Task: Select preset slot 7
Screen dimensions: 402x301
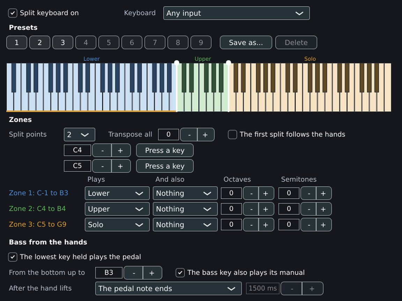Action: (155, 42)
